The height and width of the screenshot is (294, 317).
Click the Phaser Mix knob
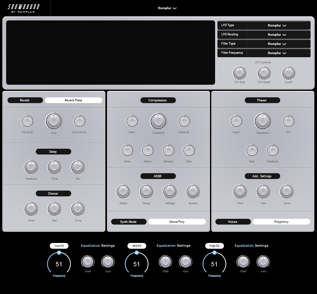288,121
